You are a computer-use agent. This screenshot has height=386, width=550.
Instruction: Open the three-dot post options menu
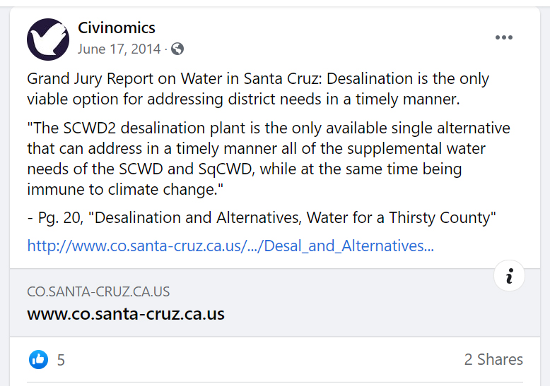503,38
